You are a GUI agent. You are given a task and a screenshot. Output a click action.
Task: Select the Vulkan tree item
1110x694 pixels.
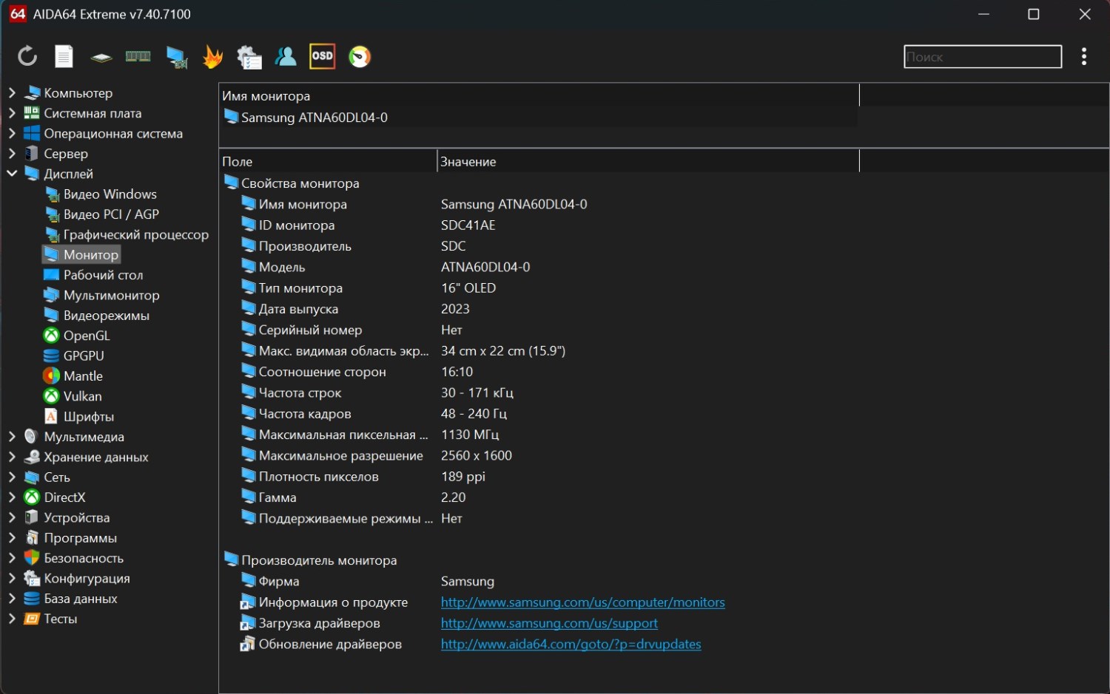82,396
